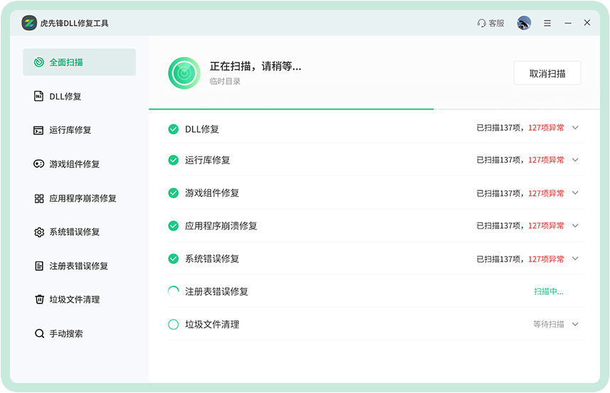Expand the 应用程序崩溃修复 result chevron

click(x=575, y=225)
